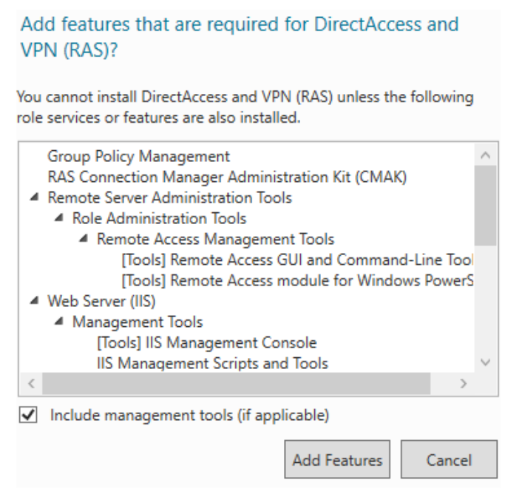Toggle Include management tools checkbox
This screenshot has width=519, height=494.
tap(29, 416)
